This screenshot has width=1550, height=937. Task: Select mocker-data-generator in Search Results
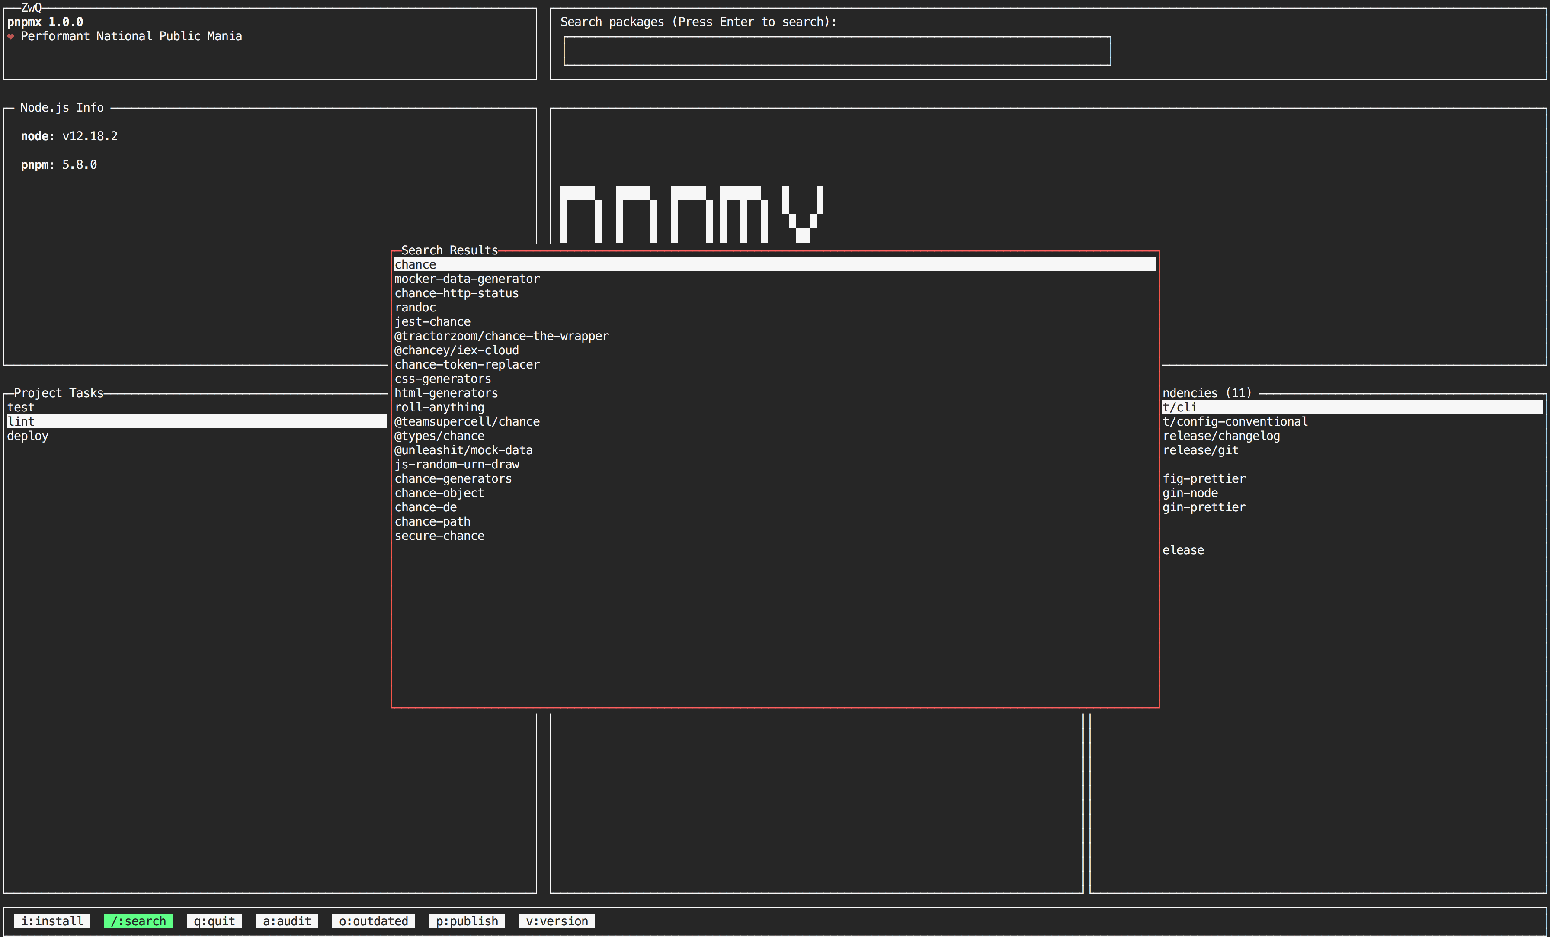point(467,279)
